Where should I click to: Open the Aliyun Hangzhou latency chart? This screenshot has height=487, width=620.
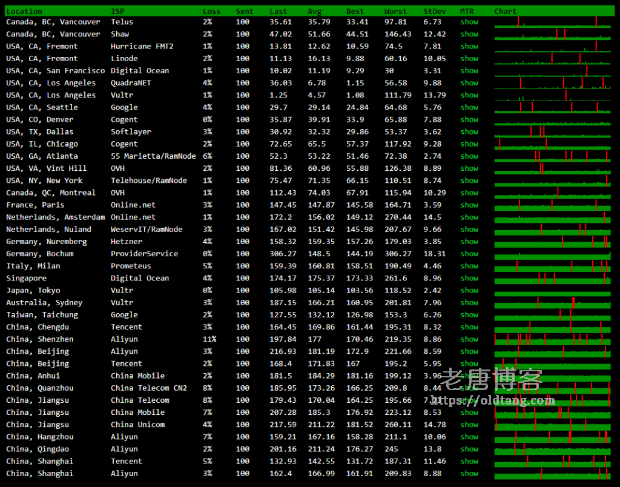[x=552, y=437]
